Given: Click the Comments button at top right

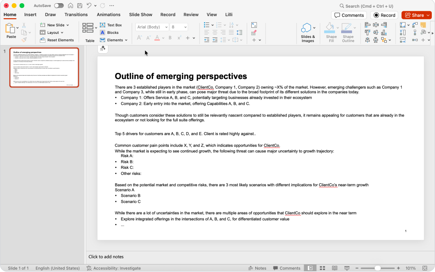Looking at the screenshot, I should pos(349,15).
